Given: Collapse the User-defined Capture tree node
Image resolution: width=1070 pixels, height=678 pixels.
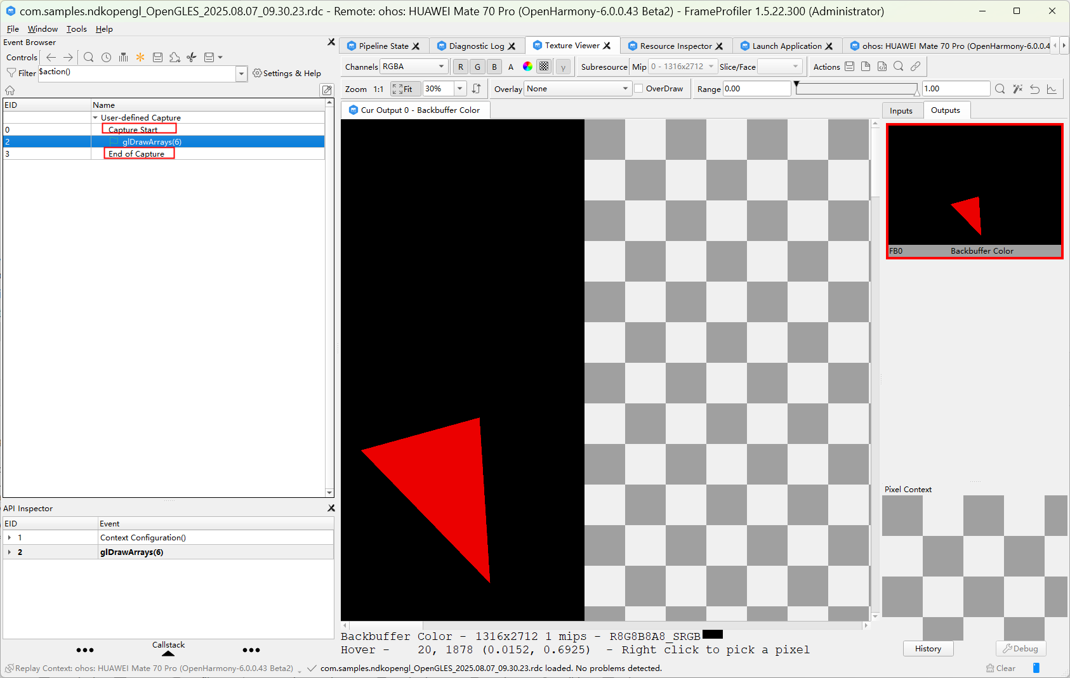Looking at the screenshot, I should (94, 117).
